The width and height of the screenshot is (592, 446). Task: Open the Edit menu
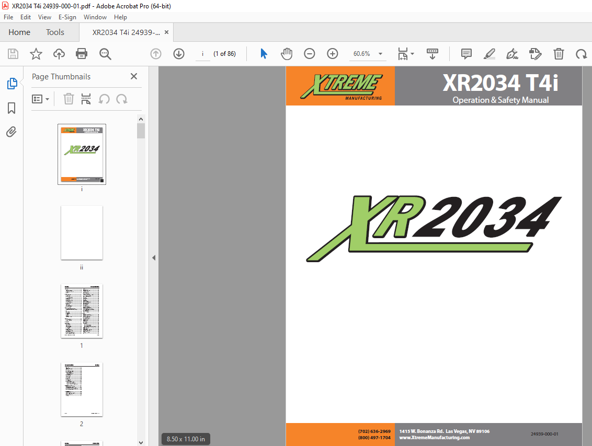coord(25,17)
